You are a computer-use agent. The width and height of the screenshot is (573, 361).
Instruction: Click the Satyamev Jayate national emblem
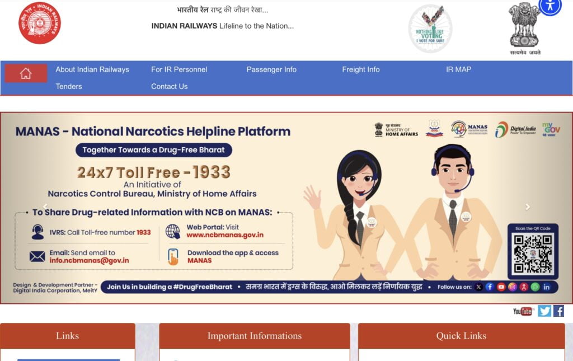pos(525,29)
